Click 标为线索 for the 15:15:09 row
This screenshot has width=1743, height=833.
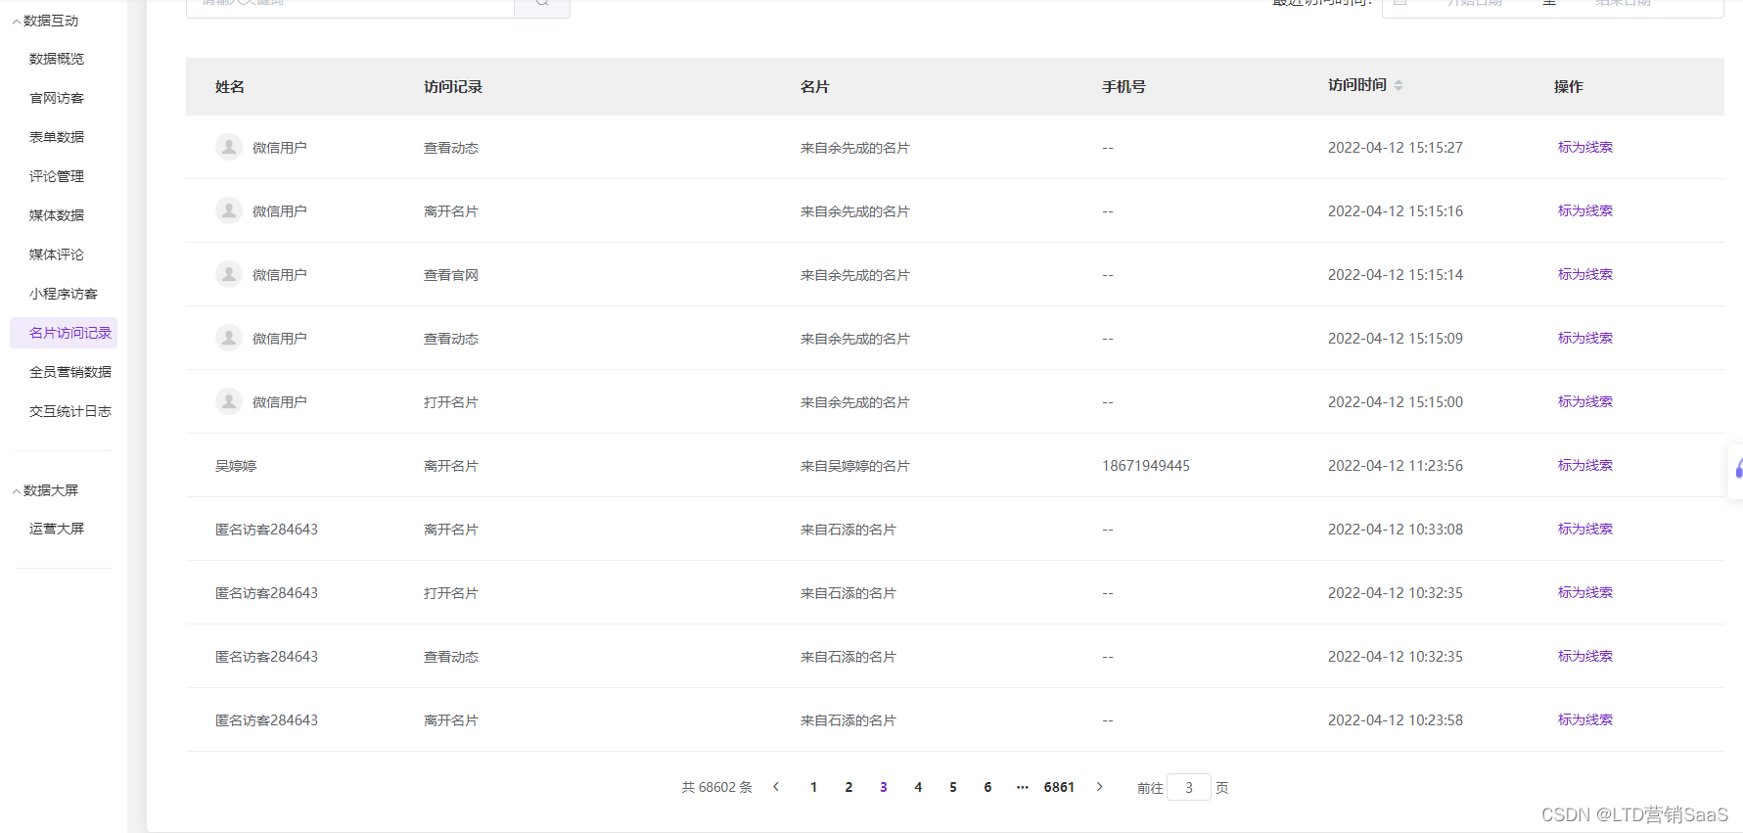click(1585, 338)
